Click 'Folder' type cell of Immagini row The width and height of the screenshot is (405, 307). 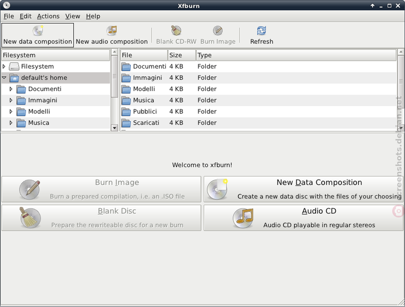click(207, 78)
